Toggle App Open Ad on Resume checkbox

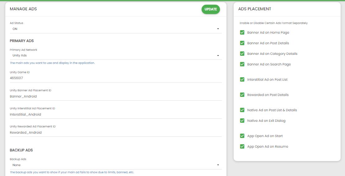(242, 146)
